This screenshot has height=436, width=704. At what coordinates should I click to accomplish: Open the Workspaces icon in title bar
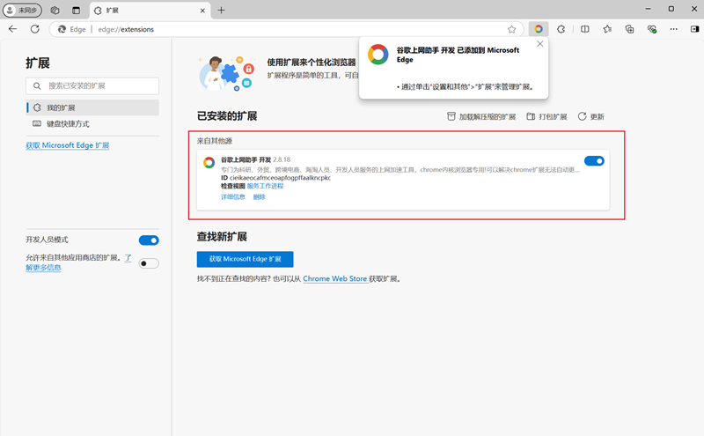click(x=55, y=10)
